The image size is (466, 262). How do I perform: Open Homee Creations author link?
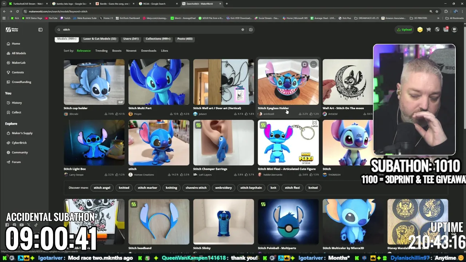[144, 175]
